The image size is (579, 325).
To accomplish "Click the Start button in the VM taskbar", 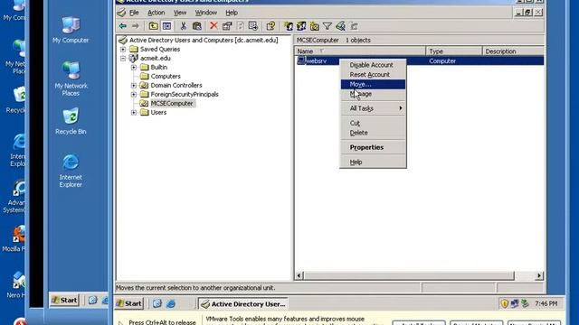I will [x=129, y=303].
